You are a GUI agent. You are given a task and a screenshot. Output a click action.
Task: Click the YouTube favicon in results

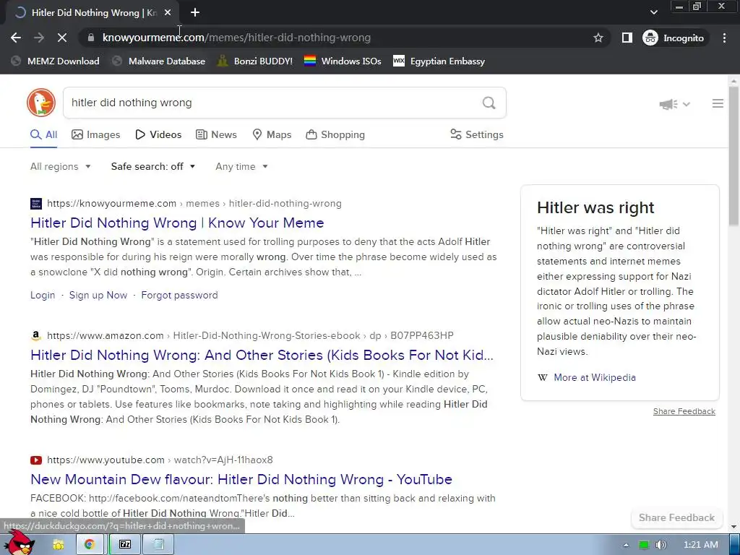coord(36,460)
